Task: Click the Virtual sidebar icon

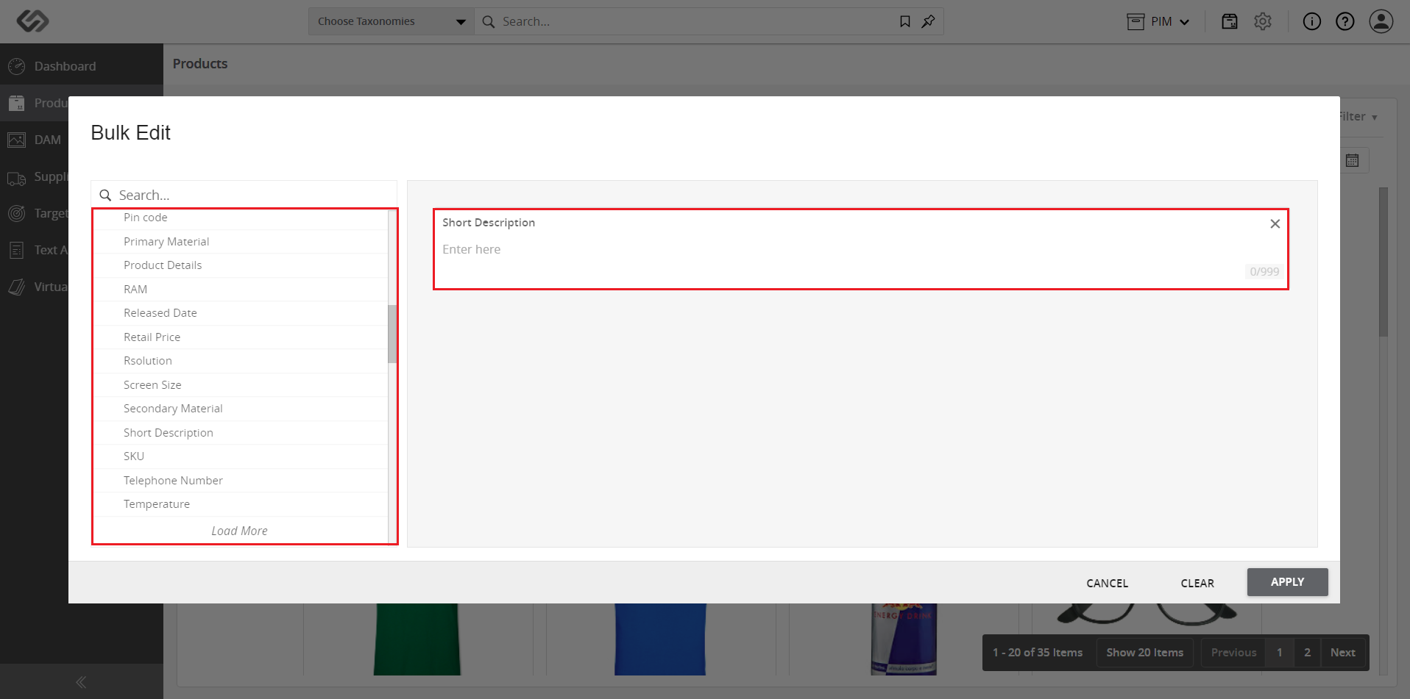Action: 16,287
